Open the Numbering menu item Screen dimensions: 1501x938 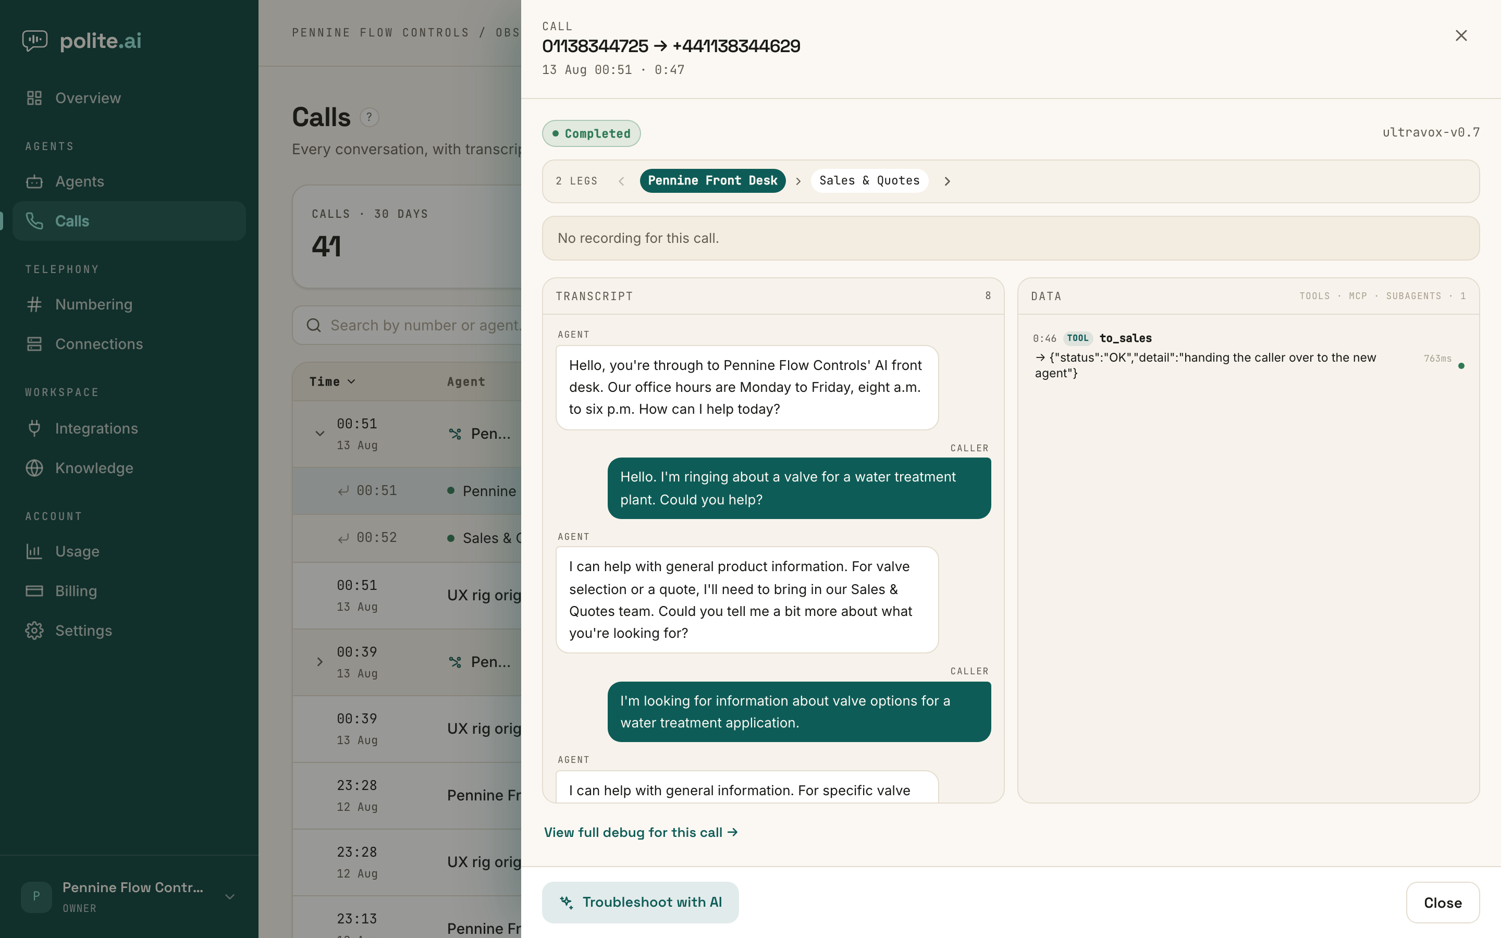click(x=129, y=304)
